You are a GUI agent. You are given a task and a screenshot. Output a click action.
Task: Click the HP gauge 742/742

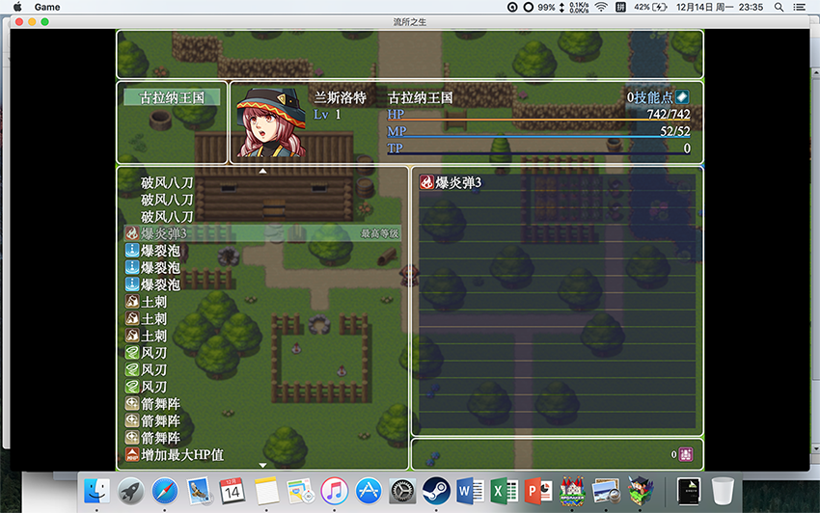(538, 115)
